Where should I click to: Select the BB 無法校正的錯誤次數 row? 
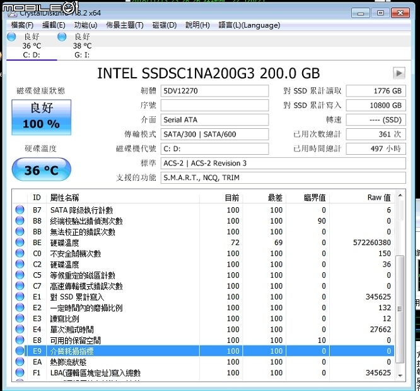(x=203, y=232)
